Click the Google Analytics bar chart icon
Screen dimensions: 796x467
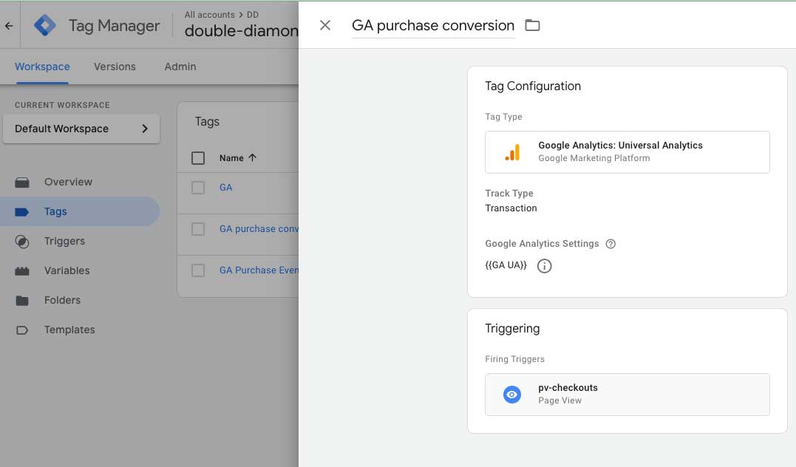[512, 152]
